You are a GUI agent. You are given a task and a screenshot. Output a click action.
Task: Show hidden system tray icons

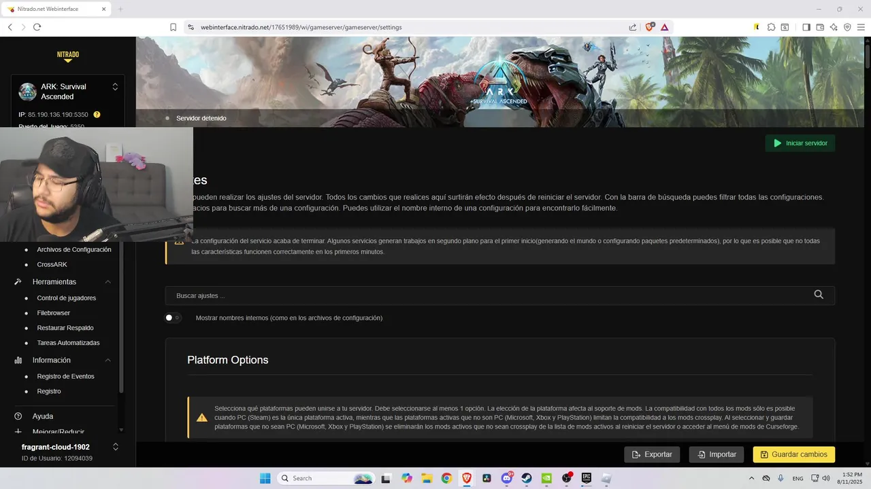pyautogui.click(x=751, y=478)
